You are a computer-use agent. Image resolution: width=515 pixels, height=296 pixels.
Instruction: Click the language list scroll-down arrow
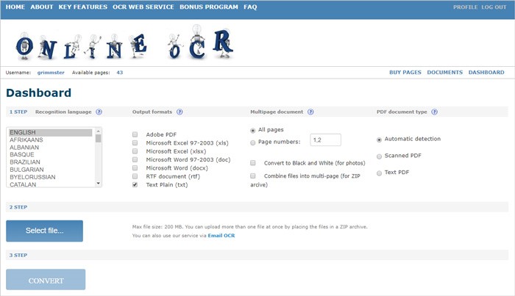(98, 183)
